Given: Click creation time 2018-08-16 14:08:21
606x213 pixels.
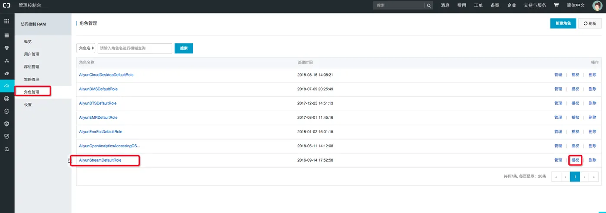Looking at the screenshot, I should [x=315, y=75].
